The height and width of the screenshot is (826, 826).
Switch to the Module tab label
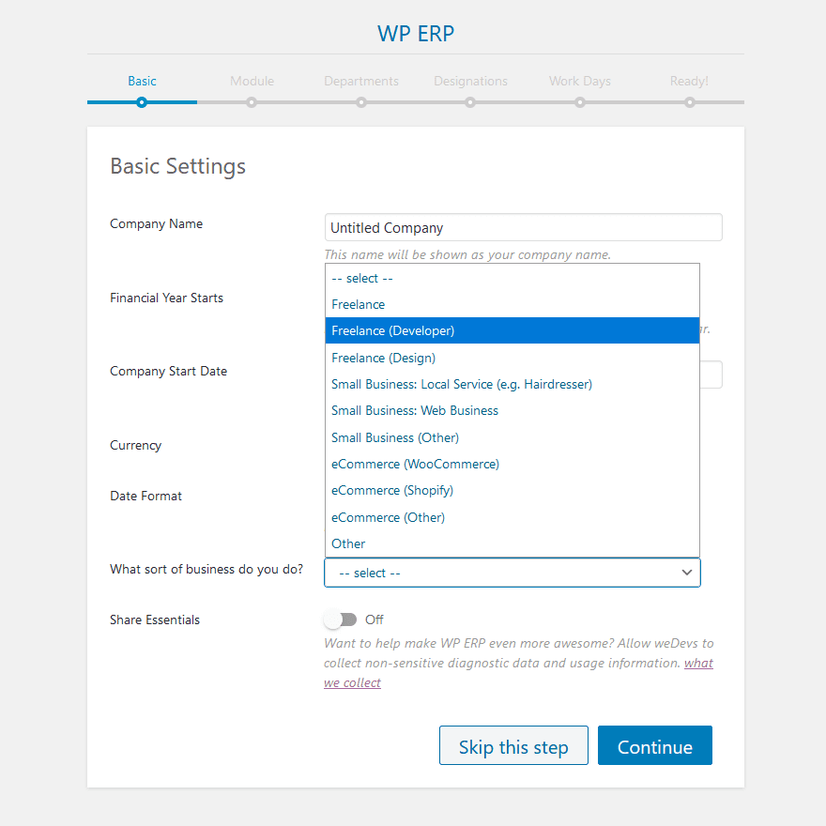[252, 81]
